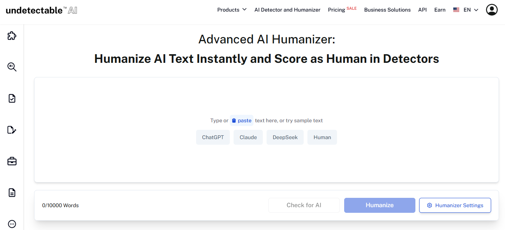The height and width of the screenshot is (230, 505).
Task: Click the undetectable AI logo
Action: [x=42, y=10]
